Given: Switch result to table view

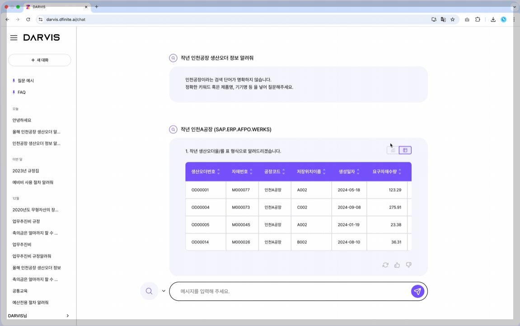Looking at the screenshot, I should [x=405, y=150].
